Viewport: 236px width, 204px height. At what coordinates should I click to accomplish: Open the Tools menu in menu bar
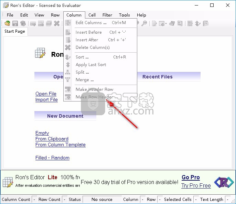125,15
